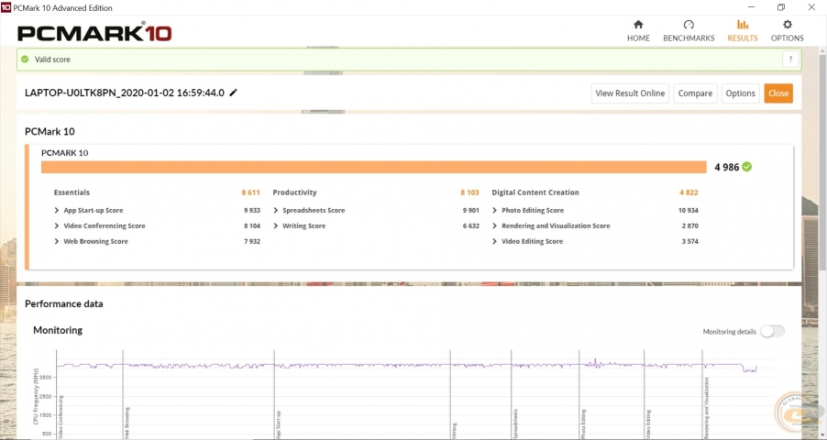Image resolution: width=827 pixels, height=440 pixels.
Task: Click the Video Conferencing value 8 104
Action: point(252,225)
